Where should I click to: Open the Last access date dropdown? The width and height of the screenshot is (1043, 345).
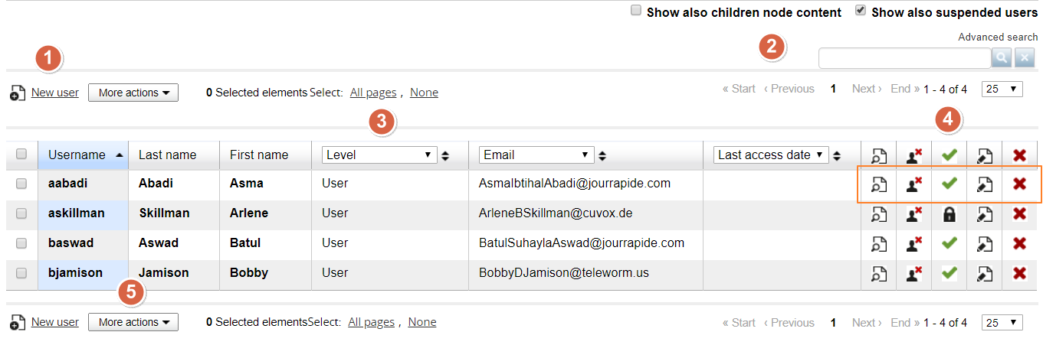(x=771, y=155)
